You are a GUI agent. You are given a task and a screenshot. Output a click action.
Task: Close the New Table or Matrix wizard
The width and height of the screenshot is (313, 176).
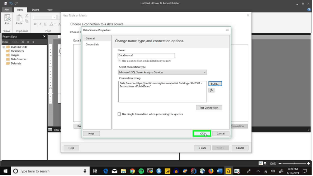pos(248,15)
